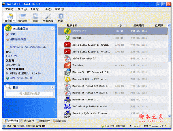Select Microsoft Visual C++ 2005 icon

coord(67,86)
